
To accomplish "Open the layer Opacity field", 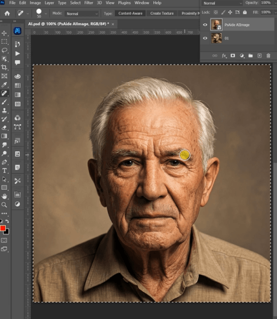I will (x=266, y=3).
